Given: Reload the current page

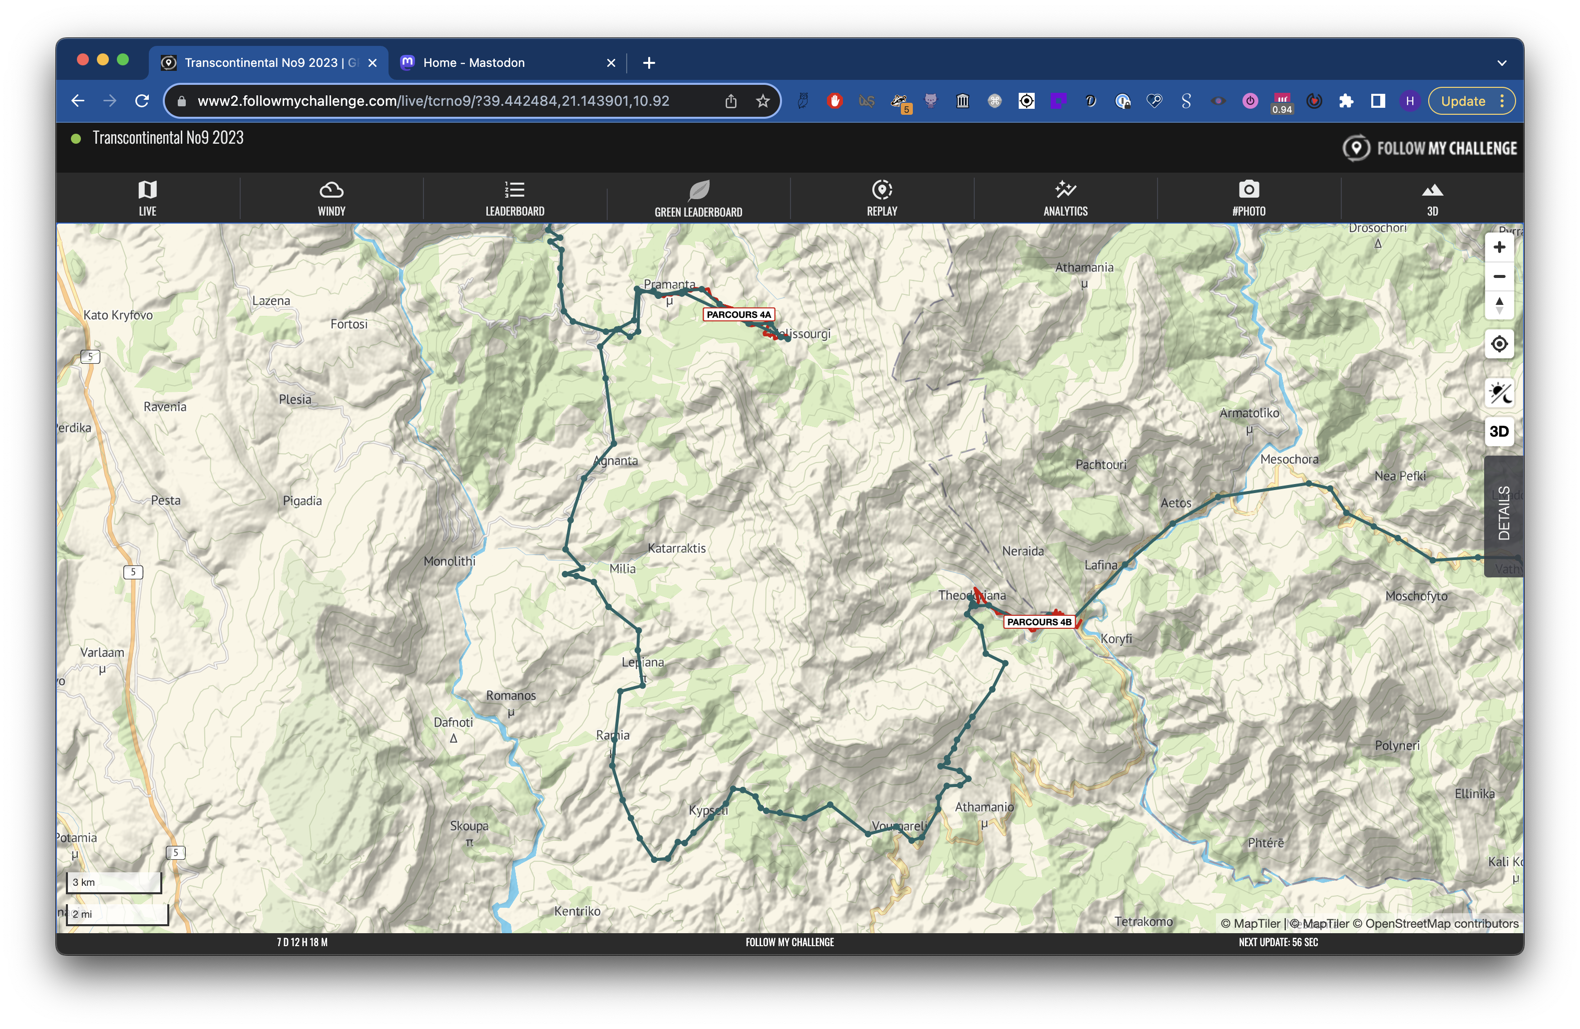Looking at the screenshot, I should pos(142,101).
